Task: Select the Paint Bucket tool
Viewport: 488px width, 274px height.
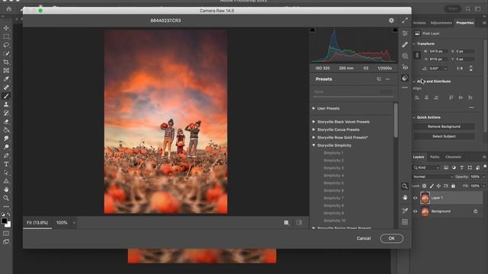Action: [6, 130]
